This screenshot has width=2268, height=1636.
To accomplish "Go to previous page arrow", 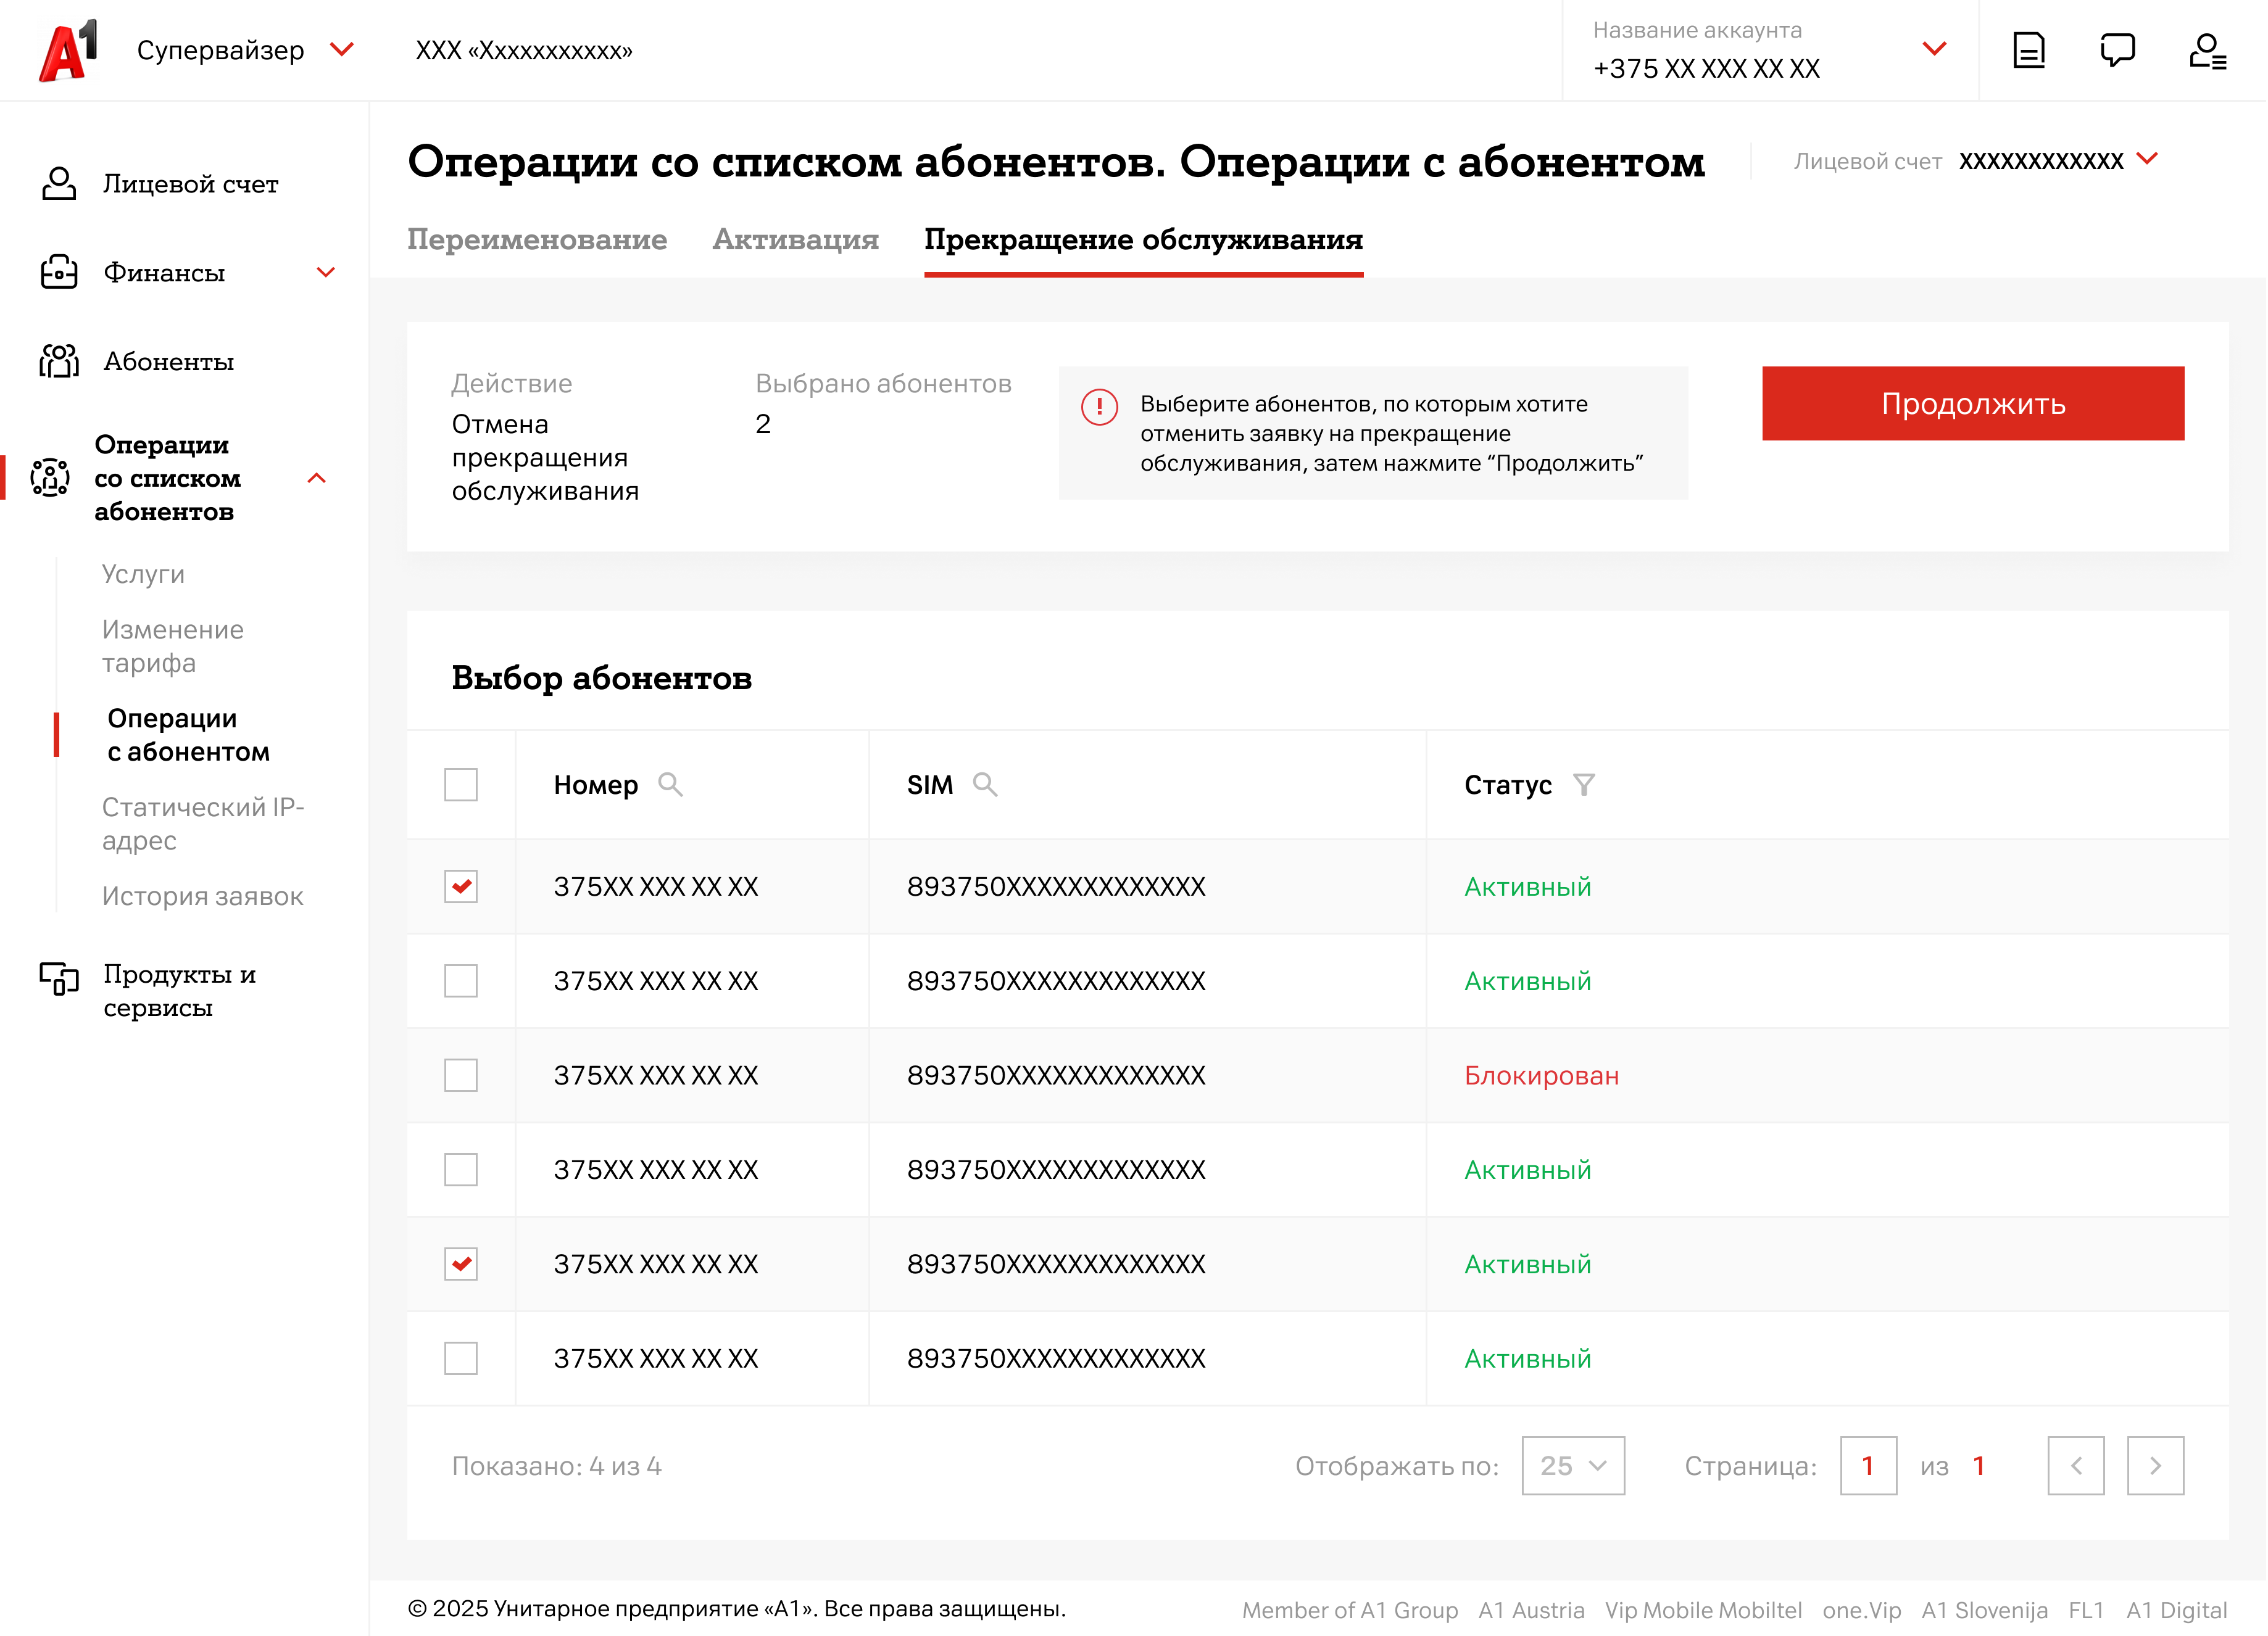I will click(x=2075, y=1466).
